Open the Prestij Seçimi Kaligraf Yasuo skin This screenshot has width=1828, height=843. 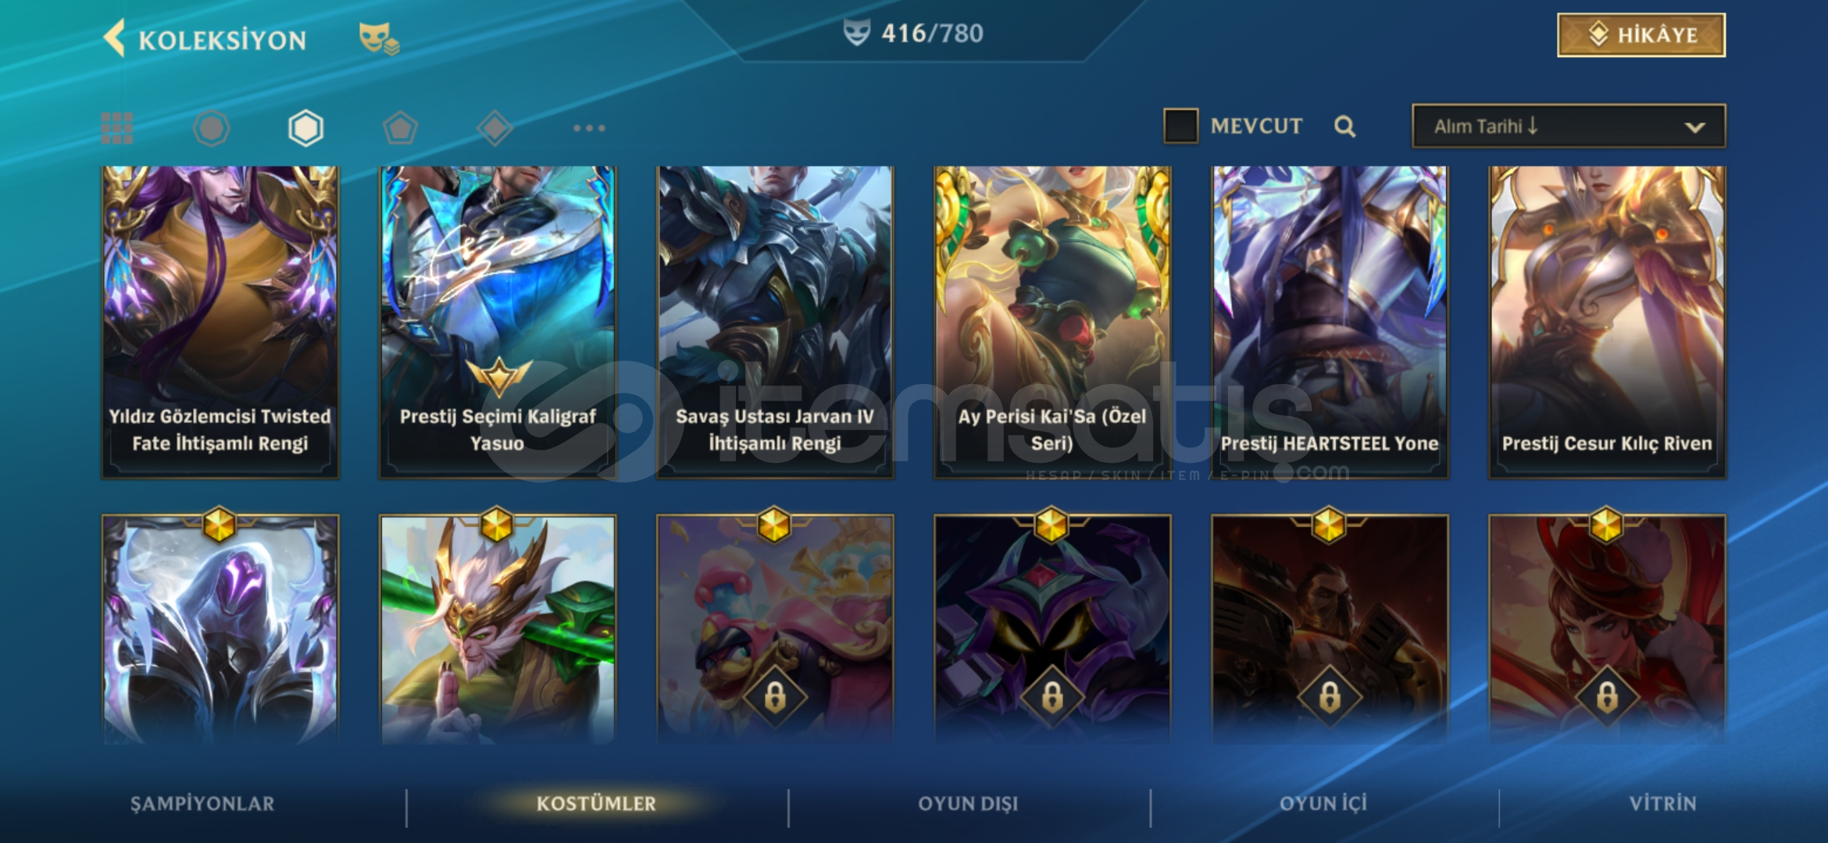click(x=498, y=322)
